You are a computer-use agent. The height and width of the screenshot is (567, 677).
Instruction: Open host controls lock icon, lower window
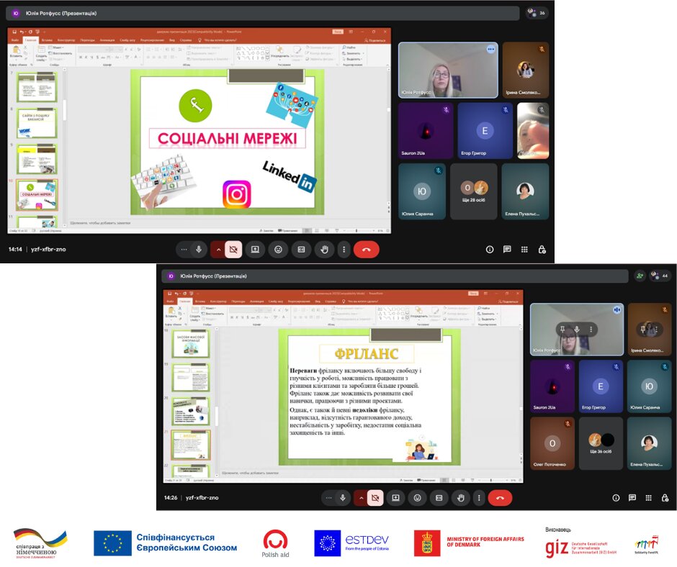tap(665, 498)
